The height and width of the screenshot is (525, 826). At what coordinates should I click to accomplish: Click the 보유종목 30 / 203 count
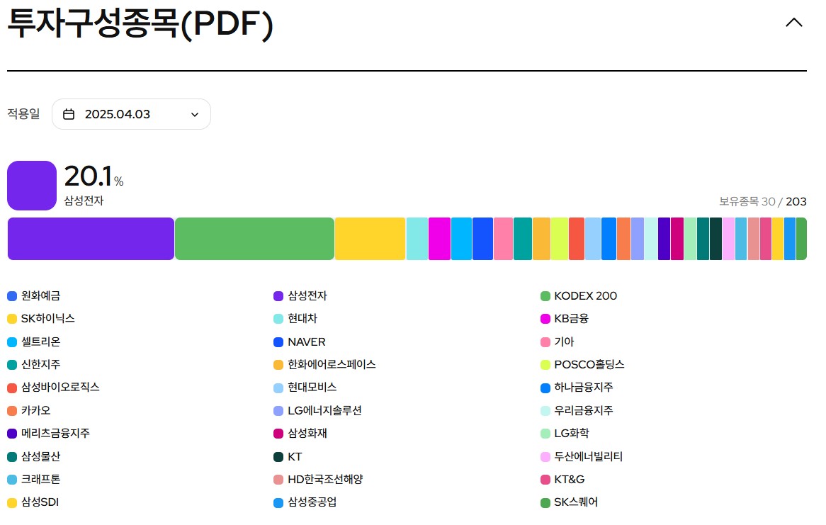(x=763, y=201)
